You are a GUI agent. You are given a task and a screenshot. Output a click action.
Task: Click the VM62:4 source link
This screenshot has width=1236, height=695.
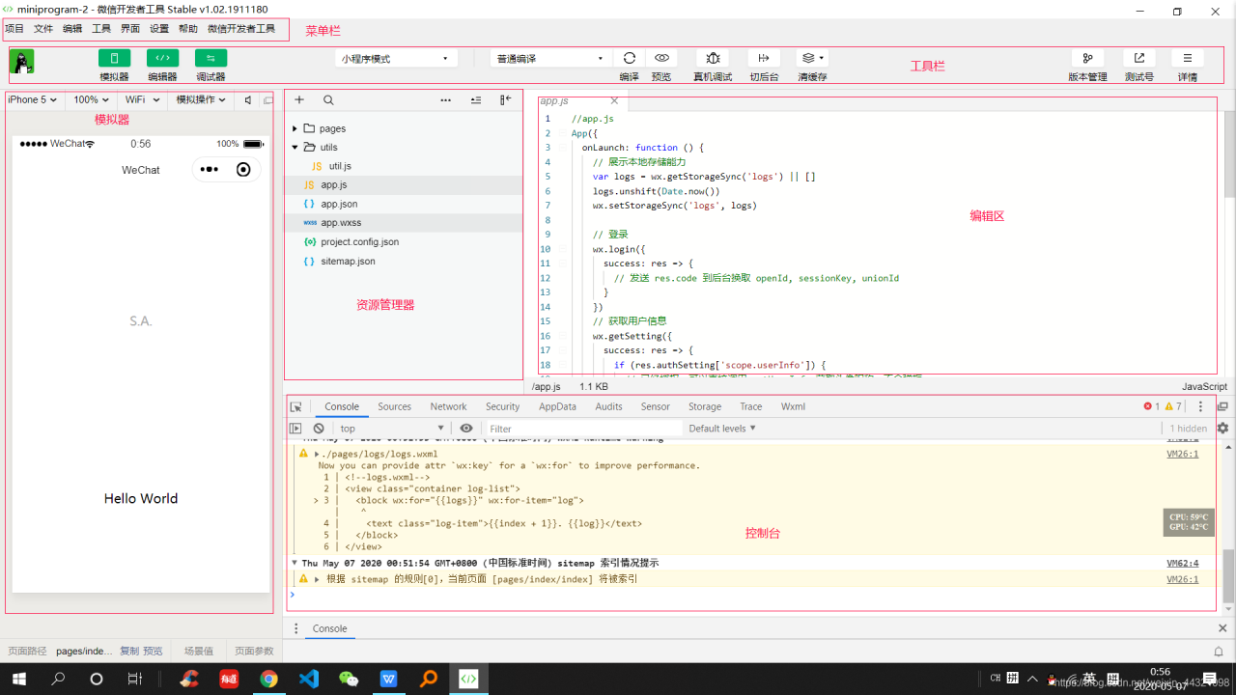click(x=1182, y=563)
